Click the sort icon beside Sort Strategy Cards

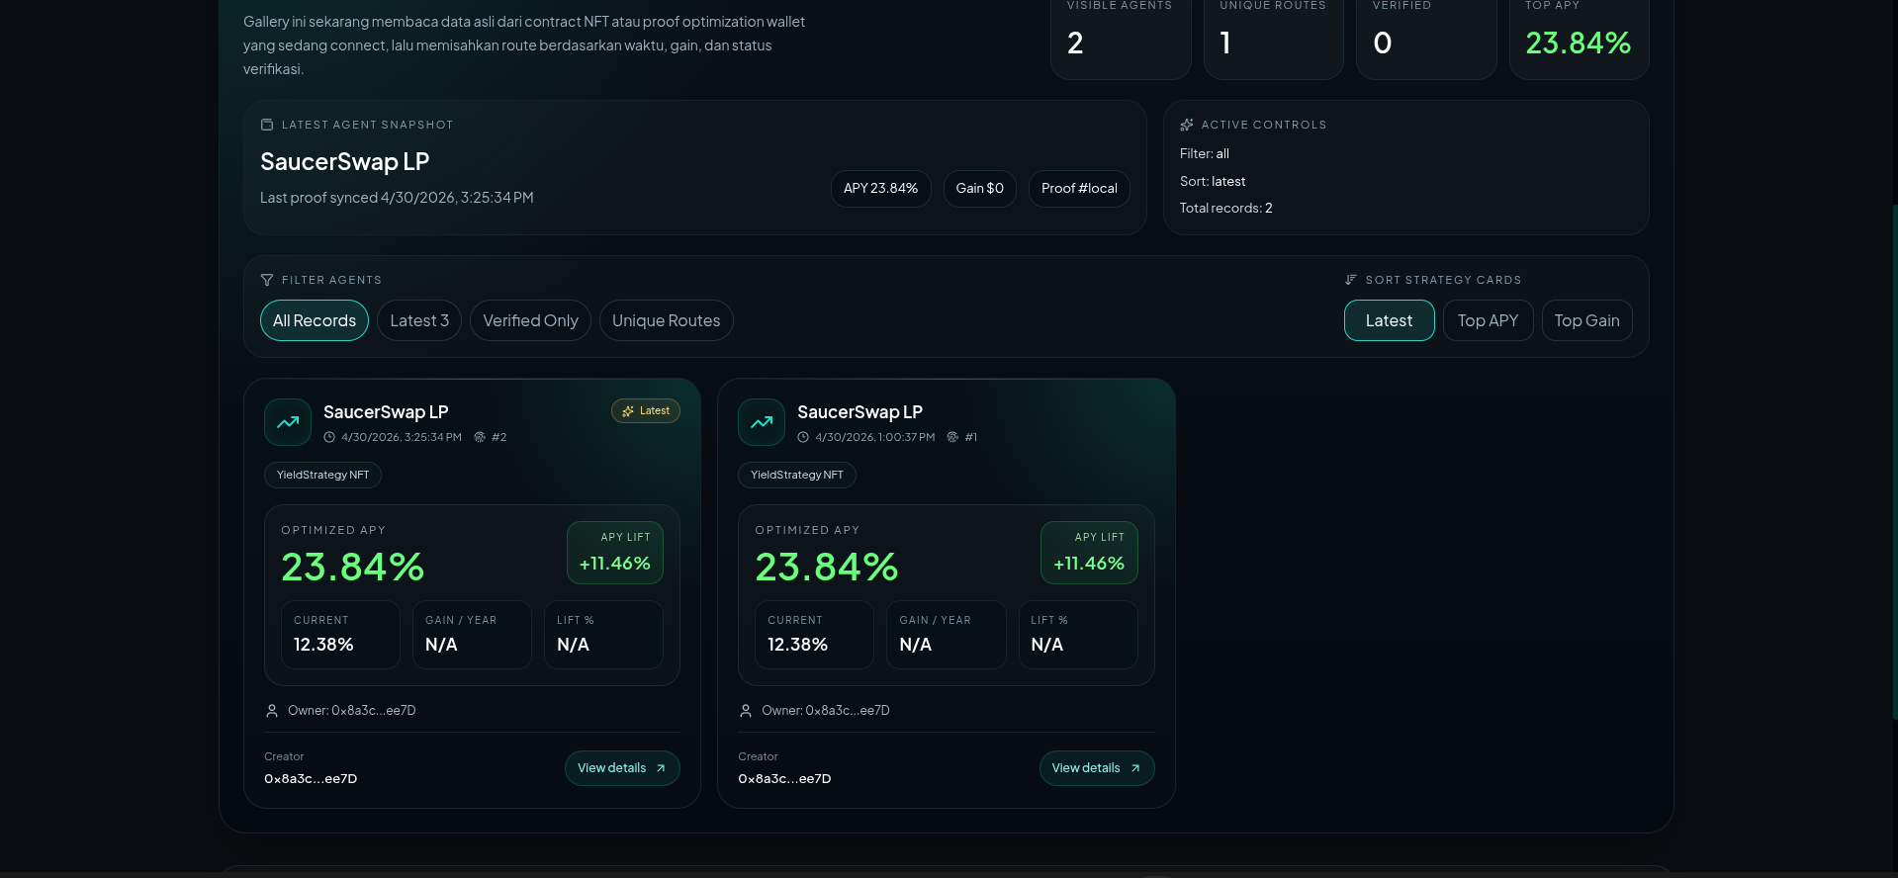1351,280
